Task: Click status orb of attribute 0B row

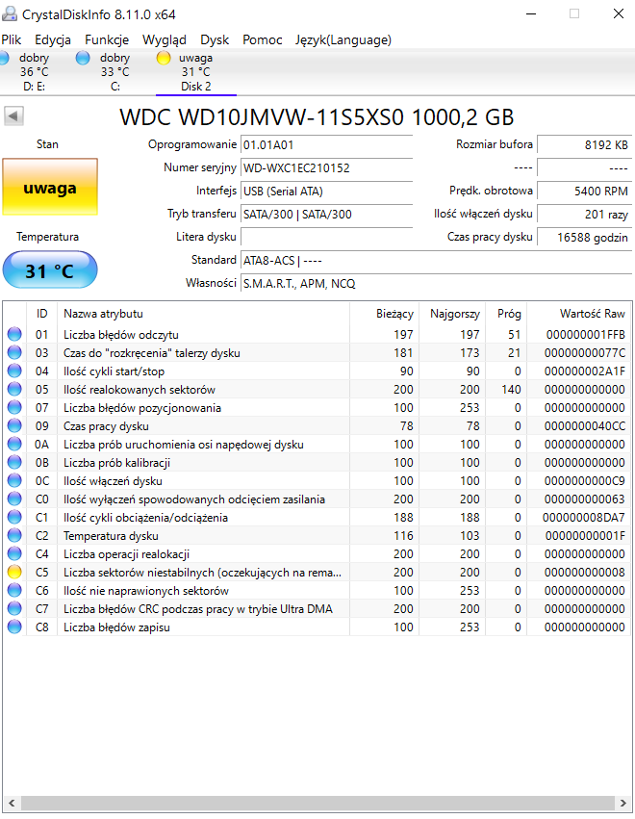Action: pos(14,462)
